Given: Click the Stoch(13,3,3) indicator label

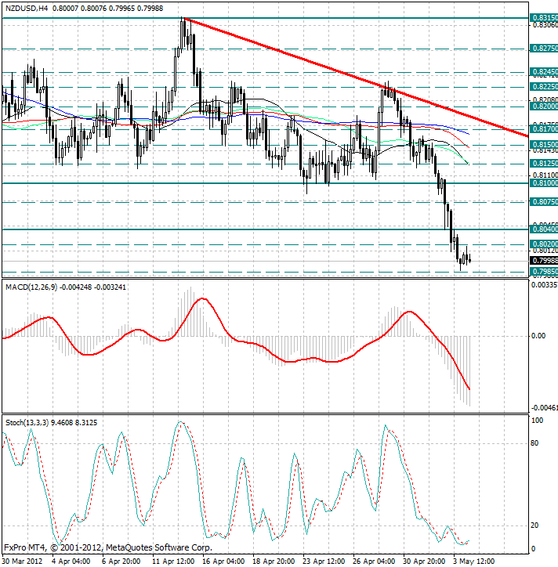Looking at the screenshot, I should 27,422.
